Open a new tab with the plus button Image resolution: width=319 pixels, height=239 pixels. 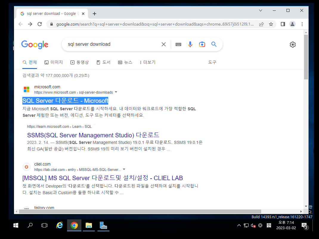[95, 14]
